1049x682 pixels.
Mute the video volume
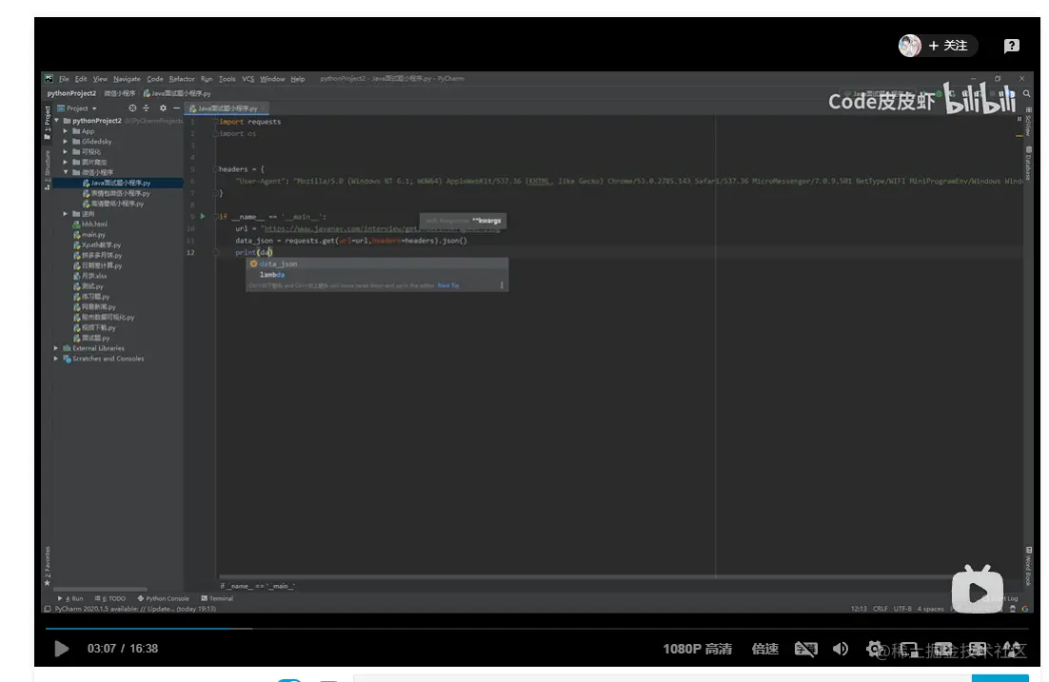[x=841, y=648]
